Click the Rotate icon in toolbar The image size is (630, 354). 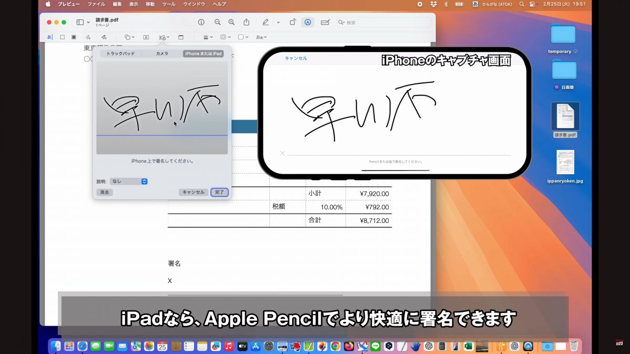click(x=293, y=22)
